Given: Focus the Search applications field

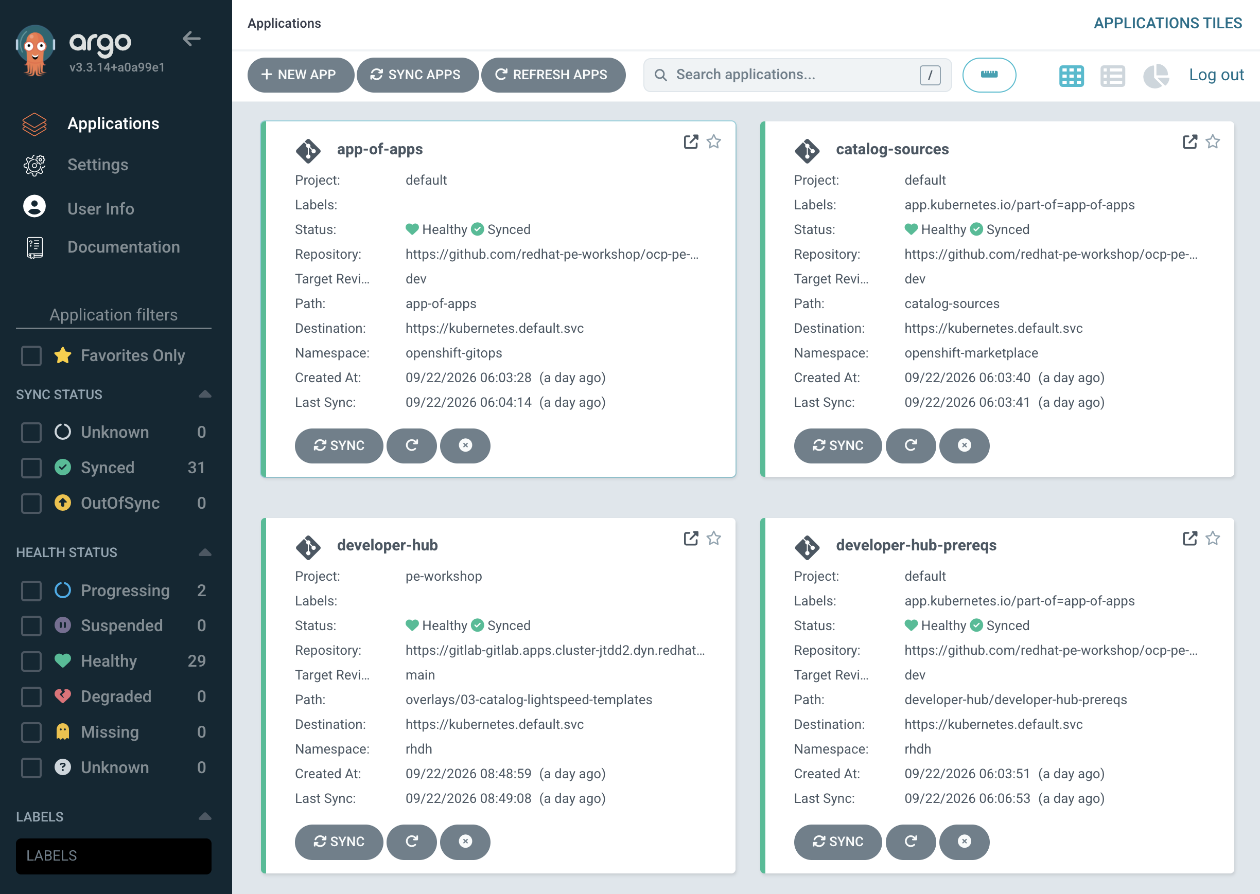Looking at the screenshot, I should tap(797, 75).
